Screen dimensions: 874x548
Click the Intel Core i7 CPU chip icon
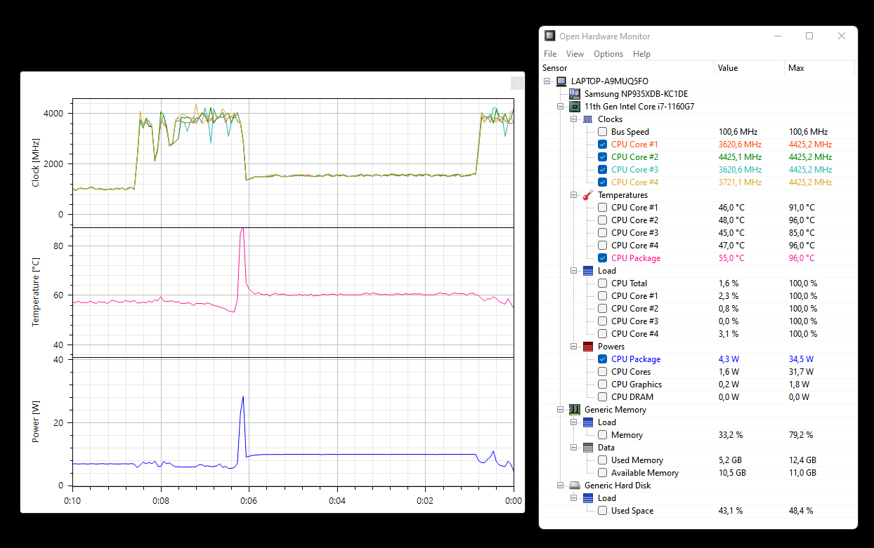click(575, 107)
